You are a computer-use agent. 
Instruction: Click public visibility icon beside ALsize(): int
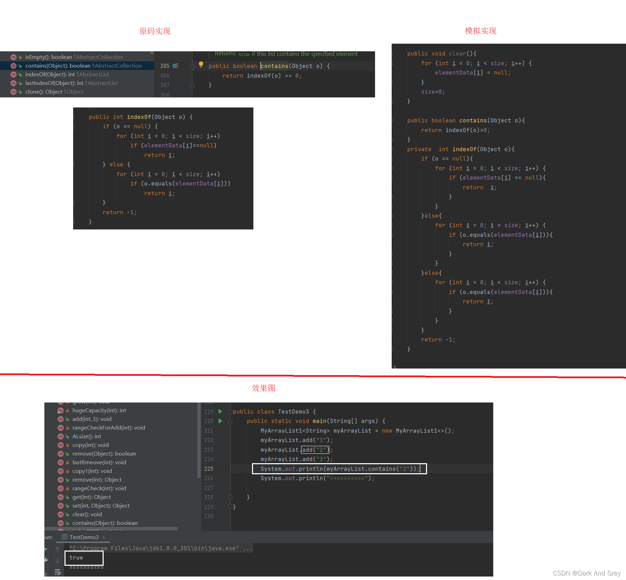tap(68, 436)
